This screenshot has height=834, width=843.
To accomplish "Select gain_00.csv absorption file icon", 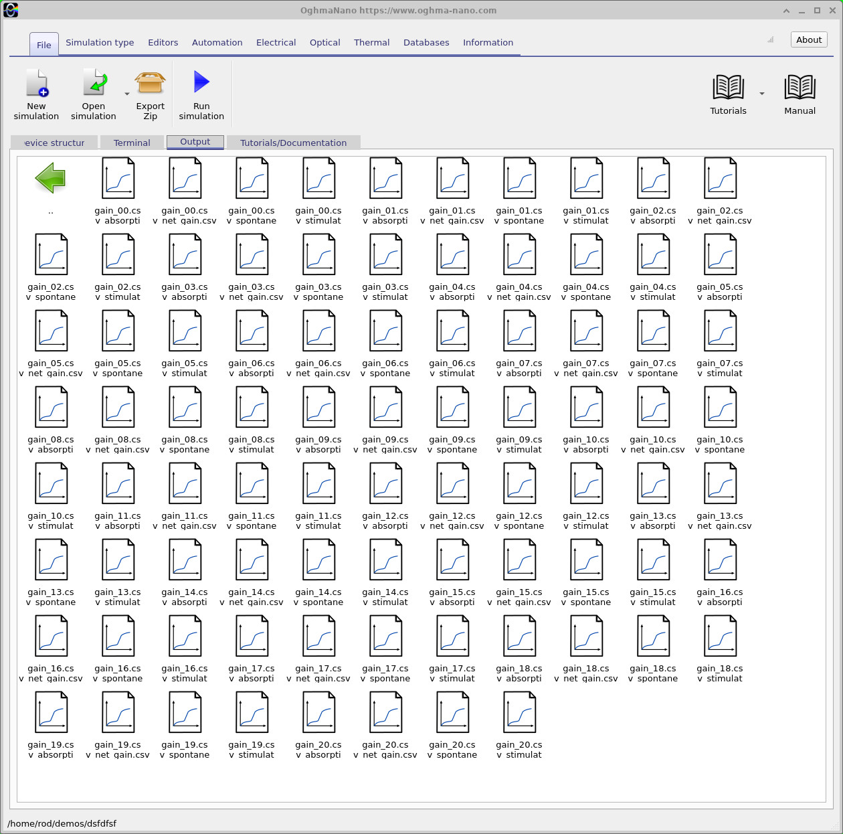I will [118, 178].
